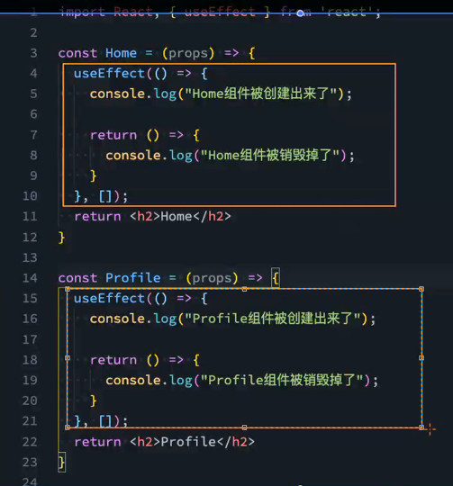The width and height of the screenshot is (453, 486).
Task: Place cursor on 'Profile' identifier in const declaration
Action: 133,278
